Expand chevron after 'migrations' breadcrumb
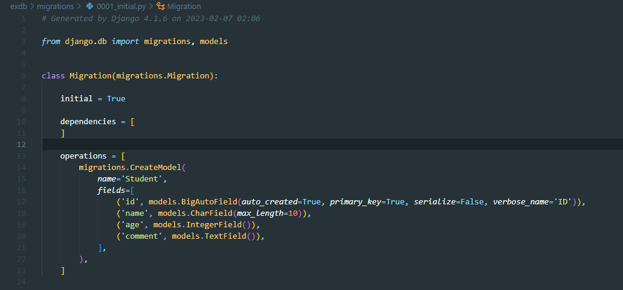This screenshot has height=290, width=623. (79, 7)
